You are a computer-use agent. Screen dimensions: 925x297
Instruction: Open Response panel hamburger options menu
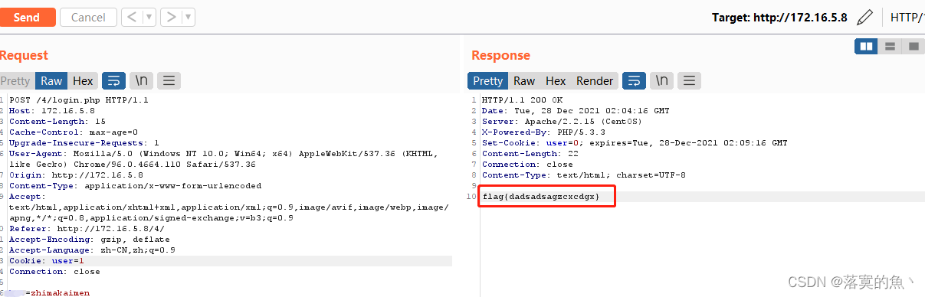tap(689, 80)
